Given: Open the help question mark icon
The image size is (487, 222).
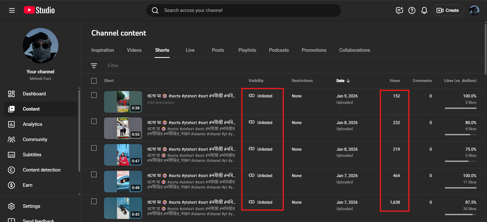Looking at the screenshot, I should point(412,10).
